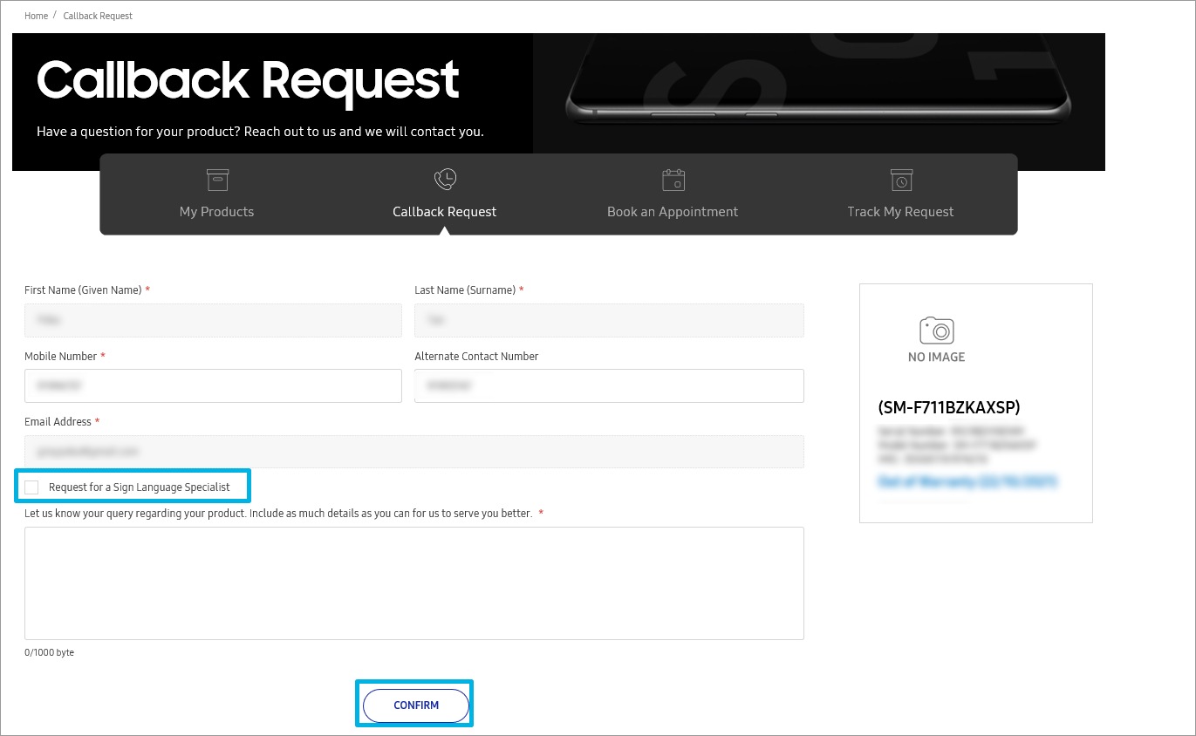Select the Book an Appointment tab label
The width and height of the screenshot is (1196, 736).
673,212
